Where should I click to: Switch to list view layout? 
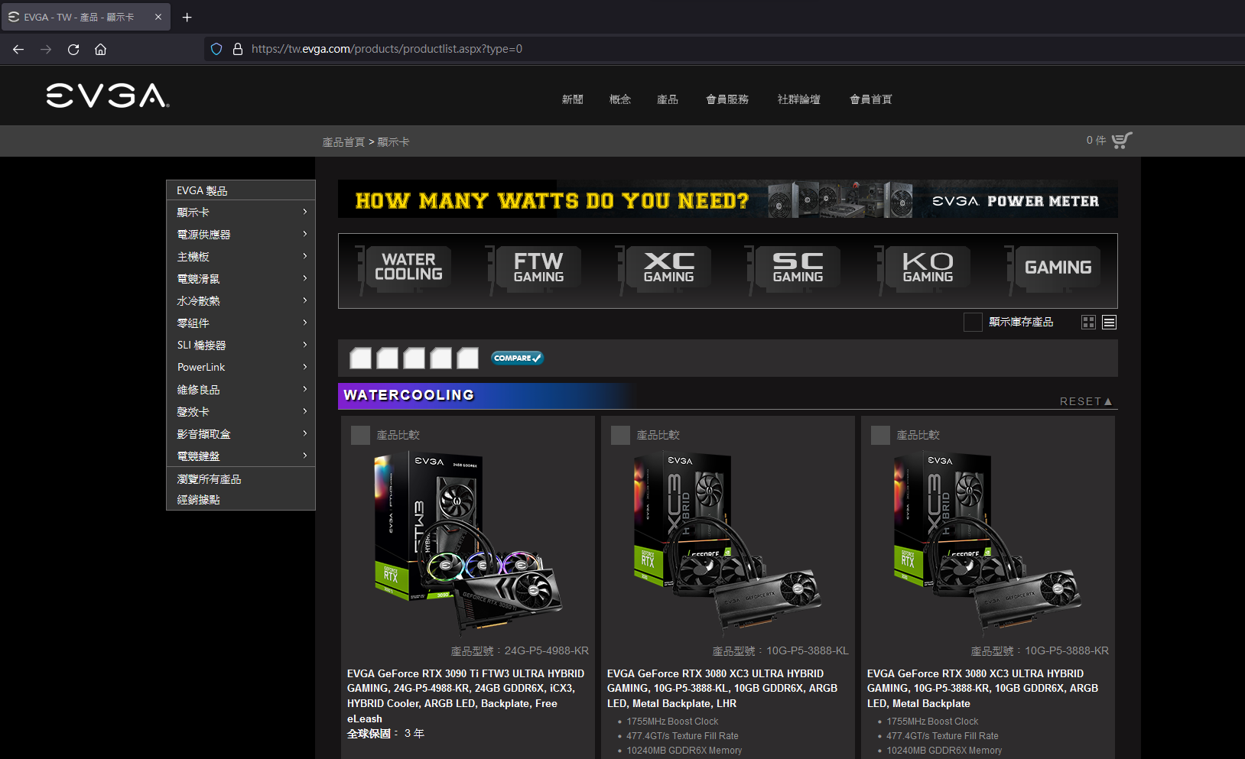click(1109, 323)
